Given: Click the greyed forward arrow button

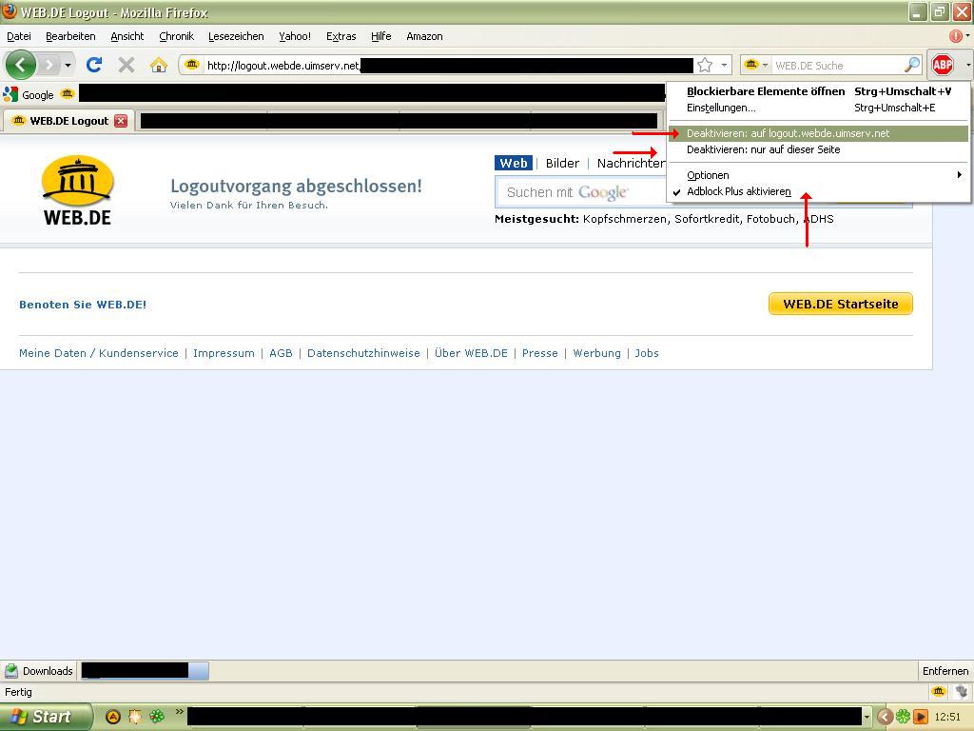Looking at the screenshot, I should [x=49, y=65].
